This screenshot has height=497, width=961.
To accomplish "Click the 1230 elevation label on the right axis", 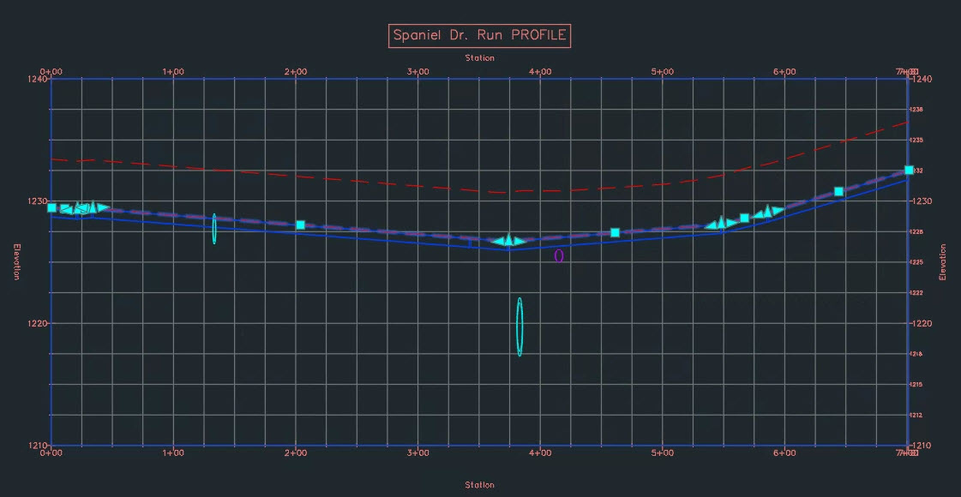I will click(x=922, y=201).
